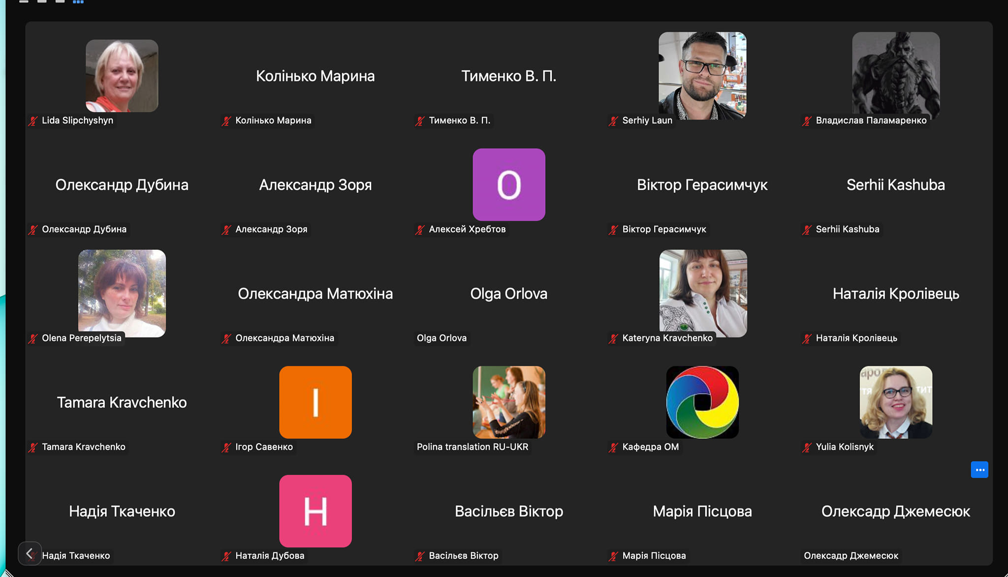Click muted mic icon beside Lida Slipchyshyn
The width and height of the screenshot is (1008, 577).
(x=33, y=121)
